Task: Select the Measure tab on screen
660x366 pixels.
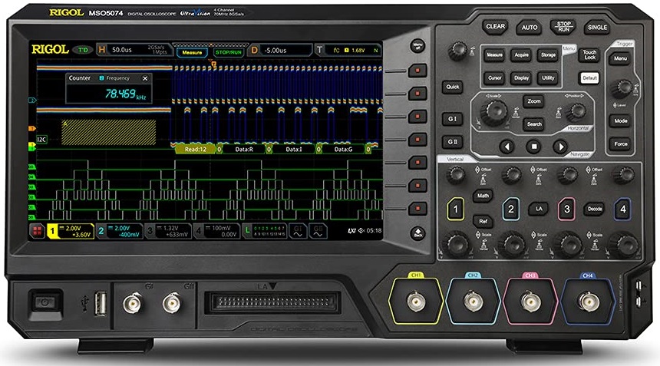Action: pyautogui.click(x=191, y=52)
